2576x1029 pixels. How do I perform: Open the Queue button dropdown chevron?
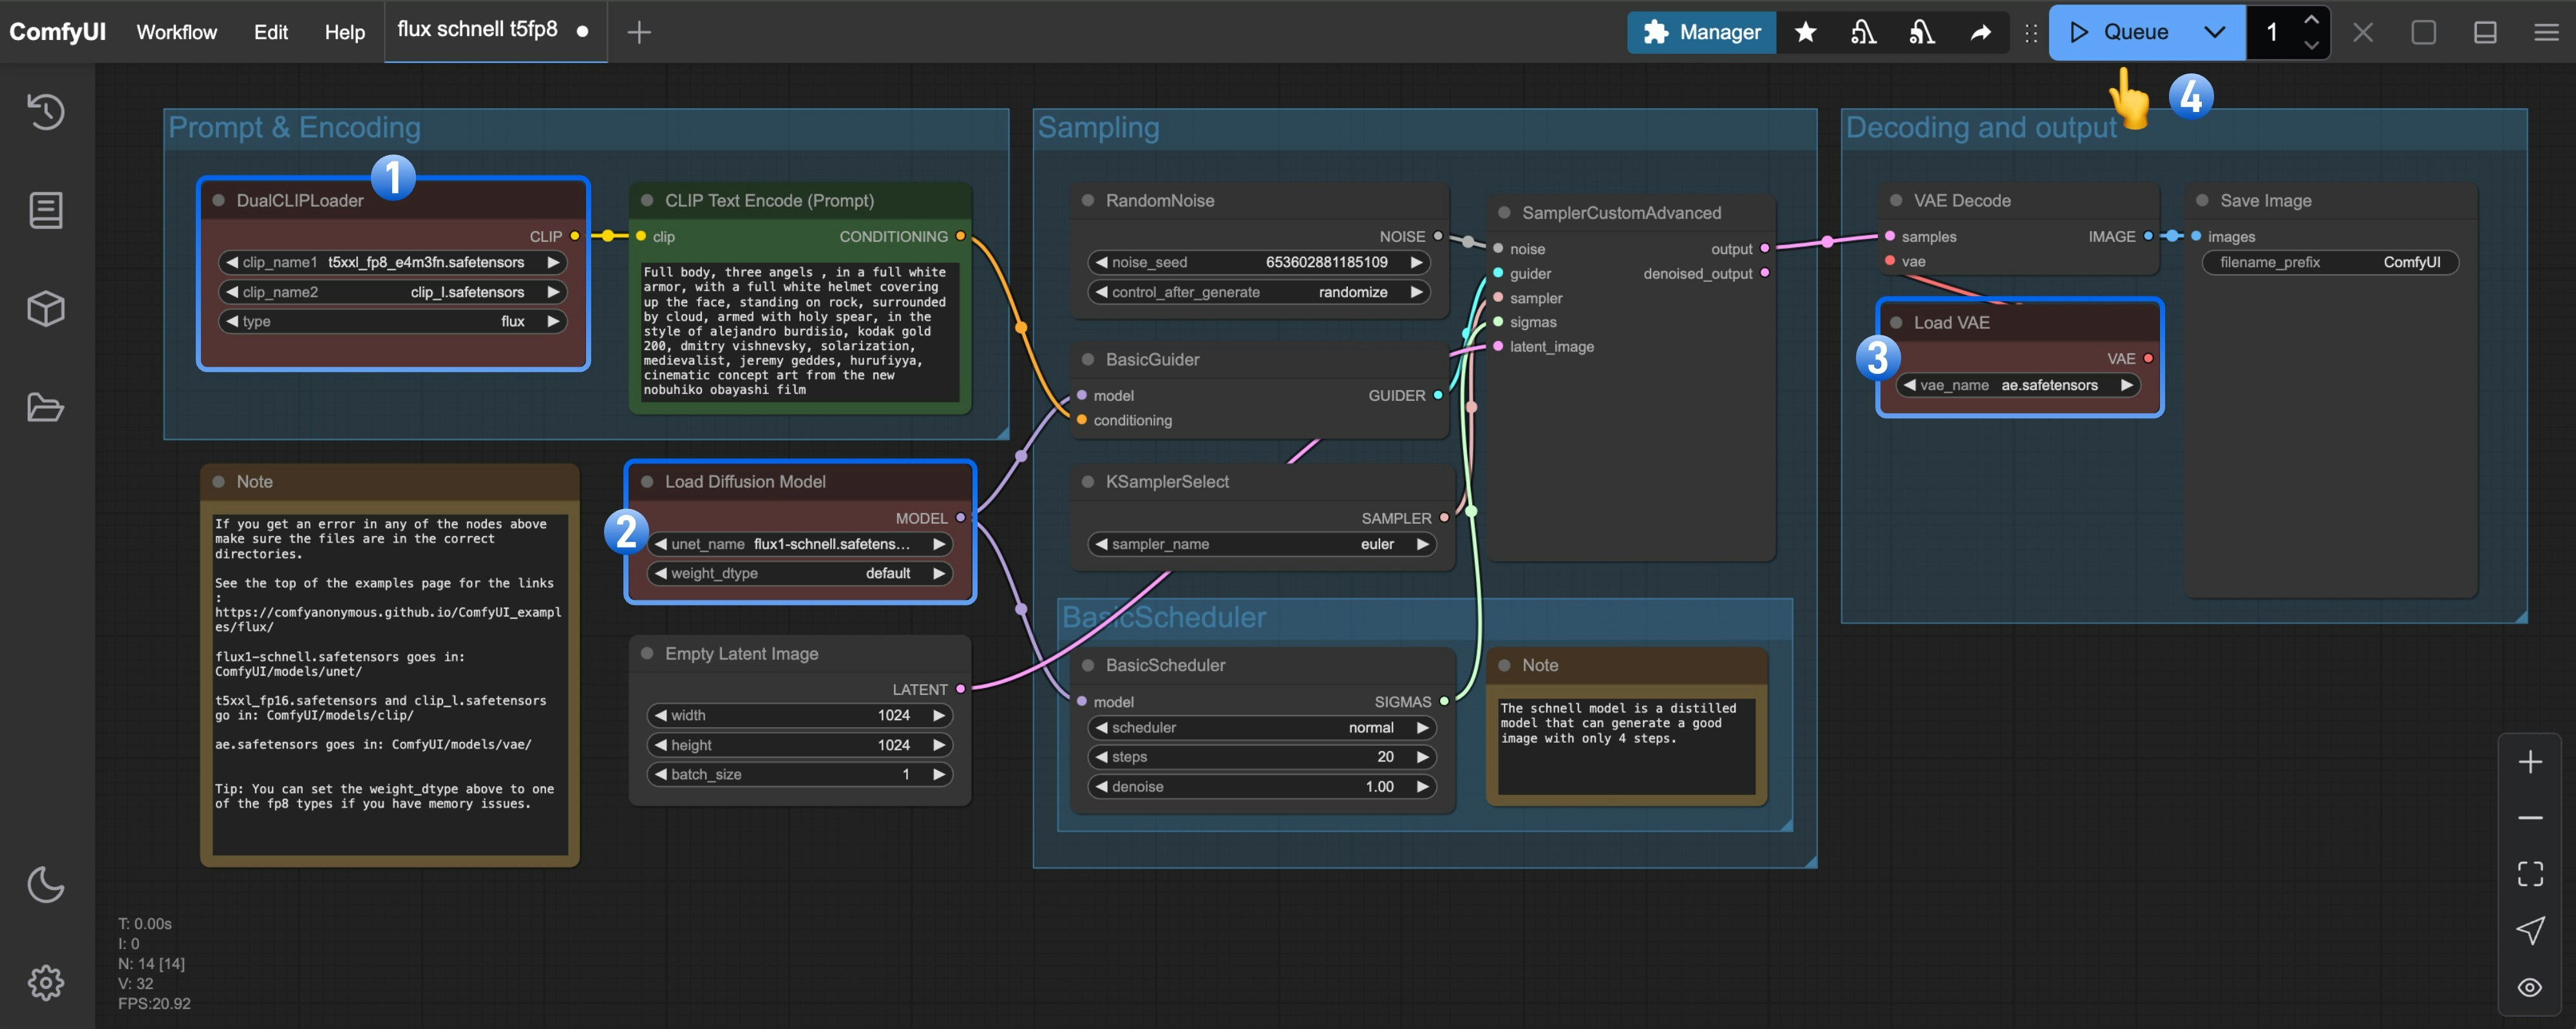[2213, 32]
